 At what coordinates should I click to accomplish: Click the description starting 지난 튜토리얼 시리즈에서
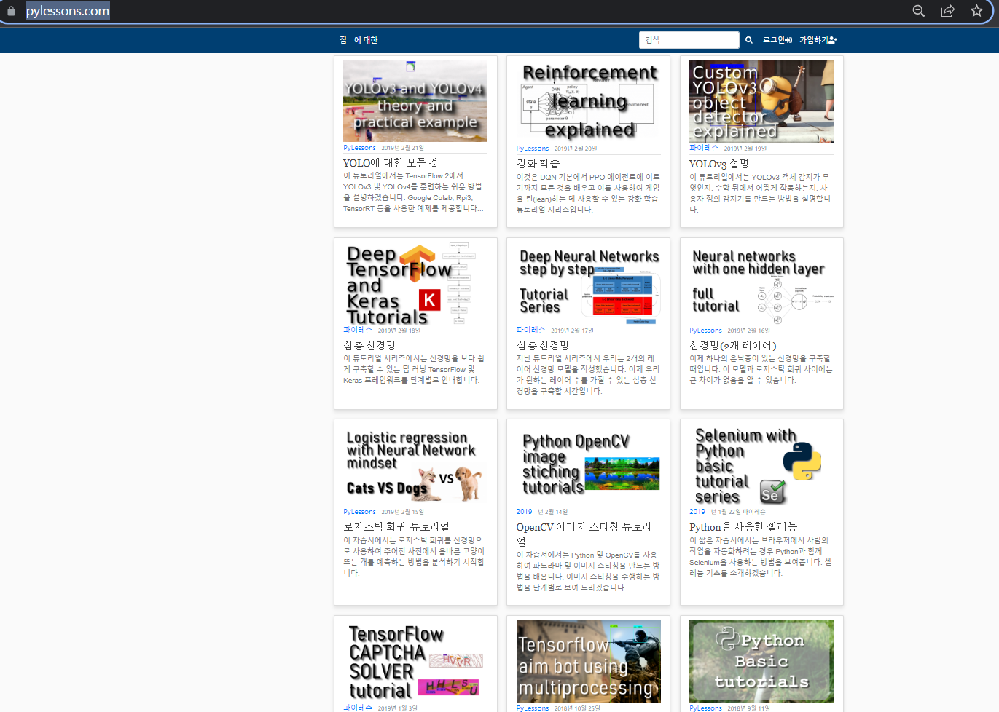click(x=588, y=374)
